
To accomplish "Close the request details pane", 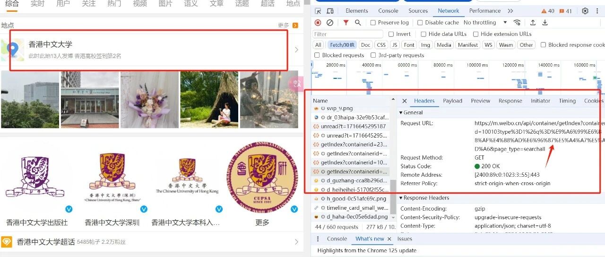I will coord(405,101).
